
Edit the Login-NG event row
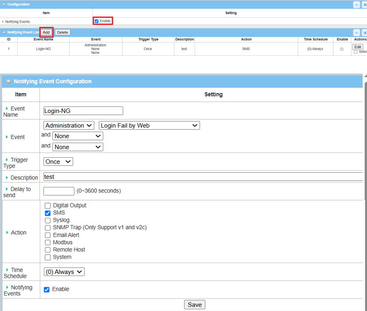(x=358, y=47)
